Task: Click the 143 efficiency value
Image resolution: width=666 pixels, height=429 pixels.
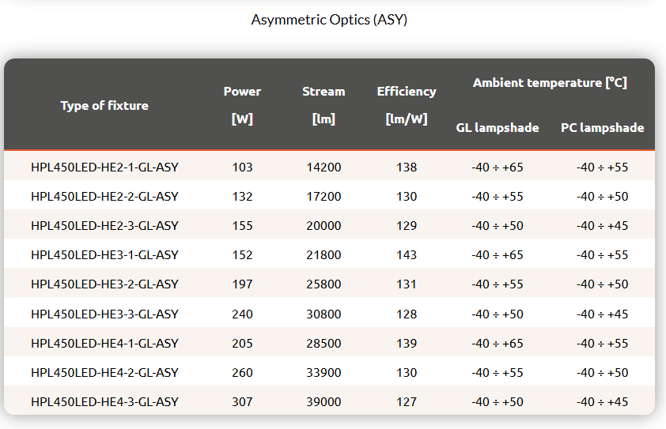Action: click(407, 255)
